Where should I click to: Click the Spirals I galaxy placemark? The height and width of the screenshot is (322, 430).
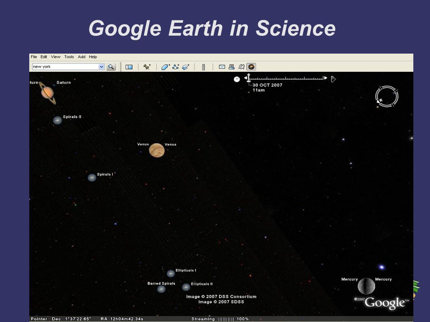click(x=92, y=177)
